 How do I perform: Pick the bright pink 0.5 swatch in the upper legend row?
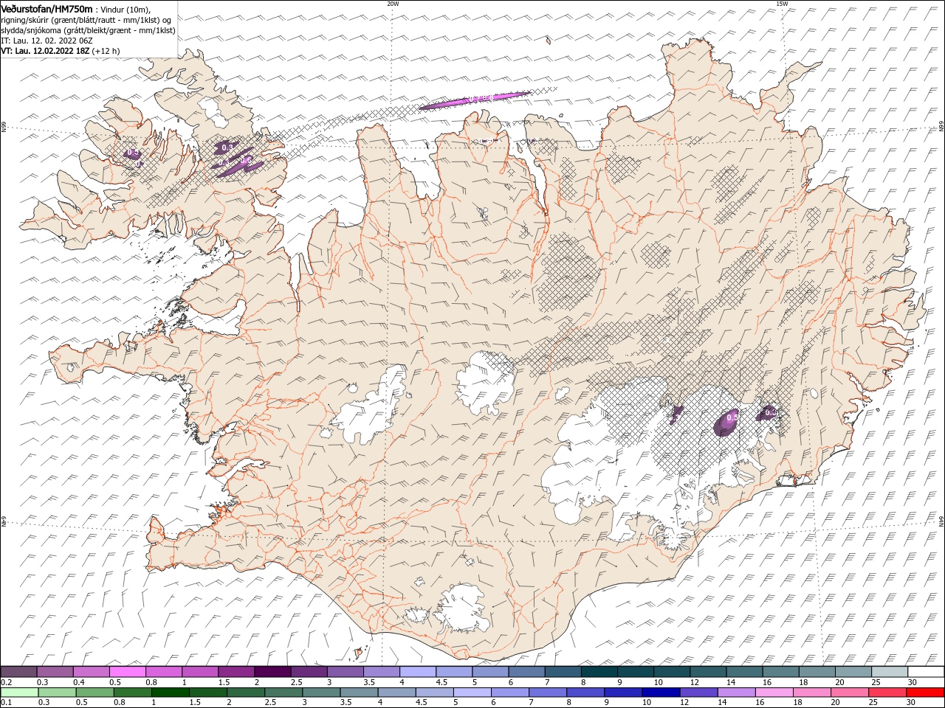coord(128,671)
